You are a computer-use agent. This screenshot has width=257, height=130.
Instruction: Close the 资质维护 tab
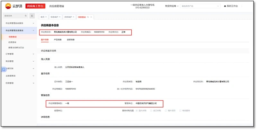tap(74, 17)
